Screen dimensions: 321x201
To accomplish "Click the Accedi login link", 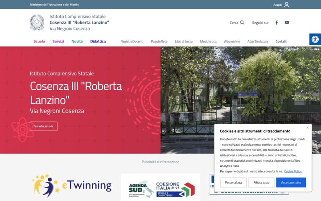I will pos(278,5).
